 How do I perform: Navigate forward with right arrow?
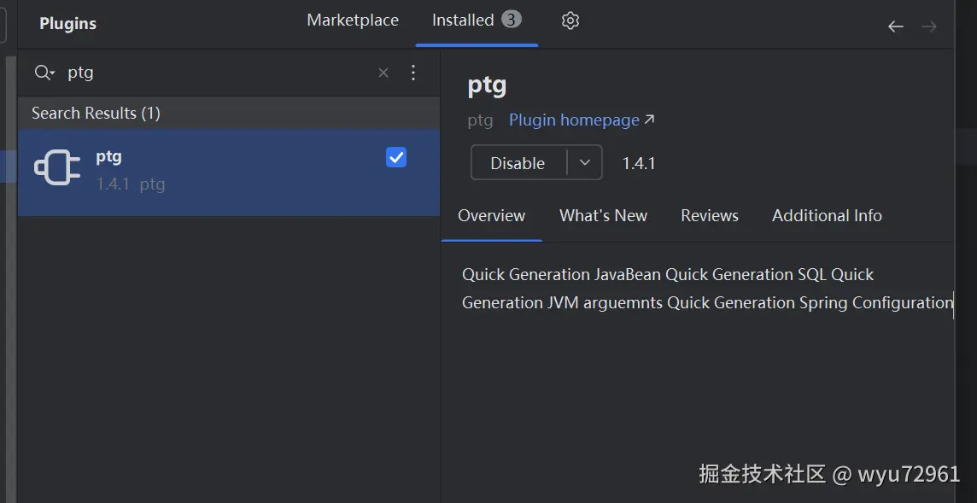click(929, 26)
